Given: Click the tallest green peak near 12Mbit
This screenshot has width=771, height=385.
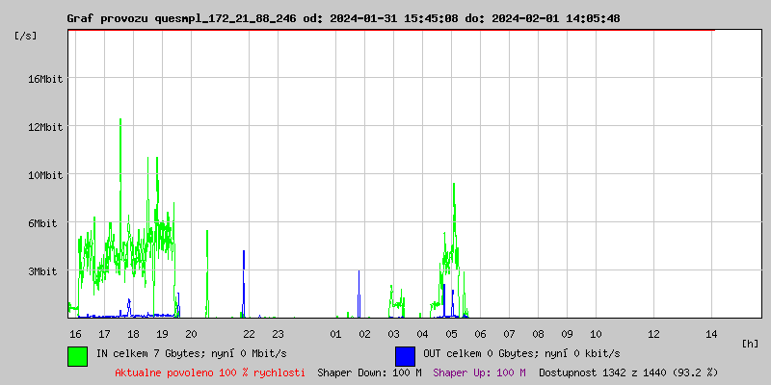Looking at the screenshot, I should coord(120,121).
